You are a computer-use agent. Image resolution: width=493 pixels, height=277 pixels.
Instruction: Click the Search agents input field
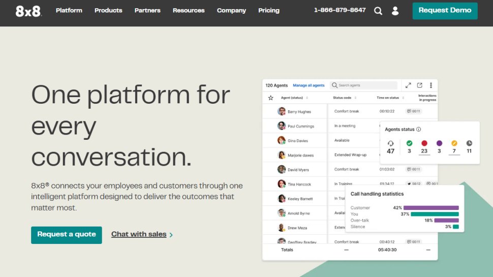click(x=363, y=85)
